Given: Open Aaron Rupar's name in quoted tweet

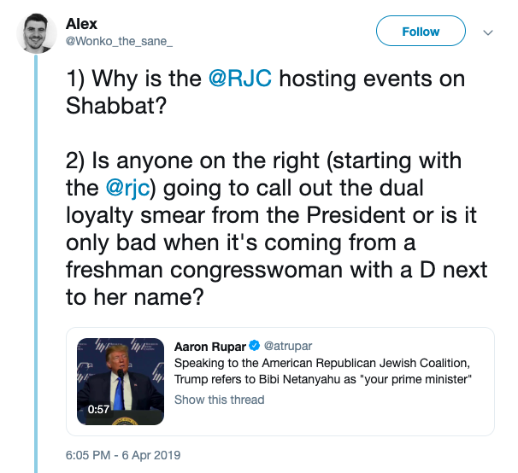Looking at the screenshot, I should tap(209, 347).
